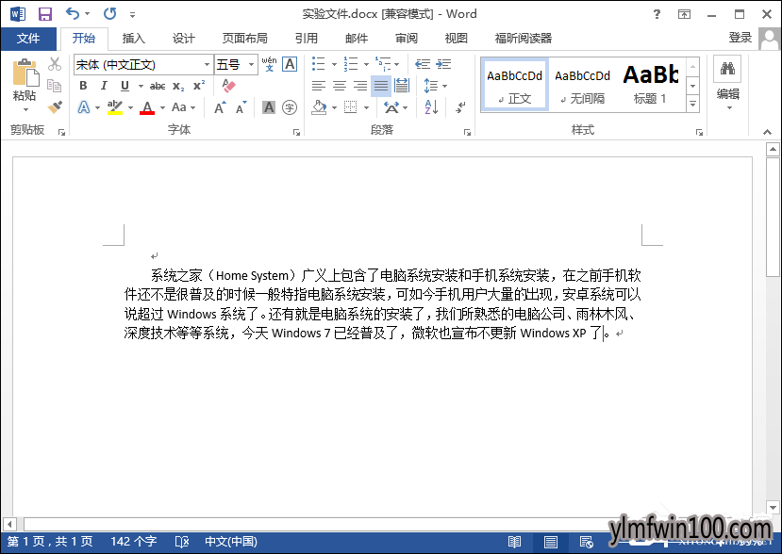The width and height of the screenshot is (782, 554).
Task: Click the Save icon in the quick access toolbar
Action: tap(45, 14)
